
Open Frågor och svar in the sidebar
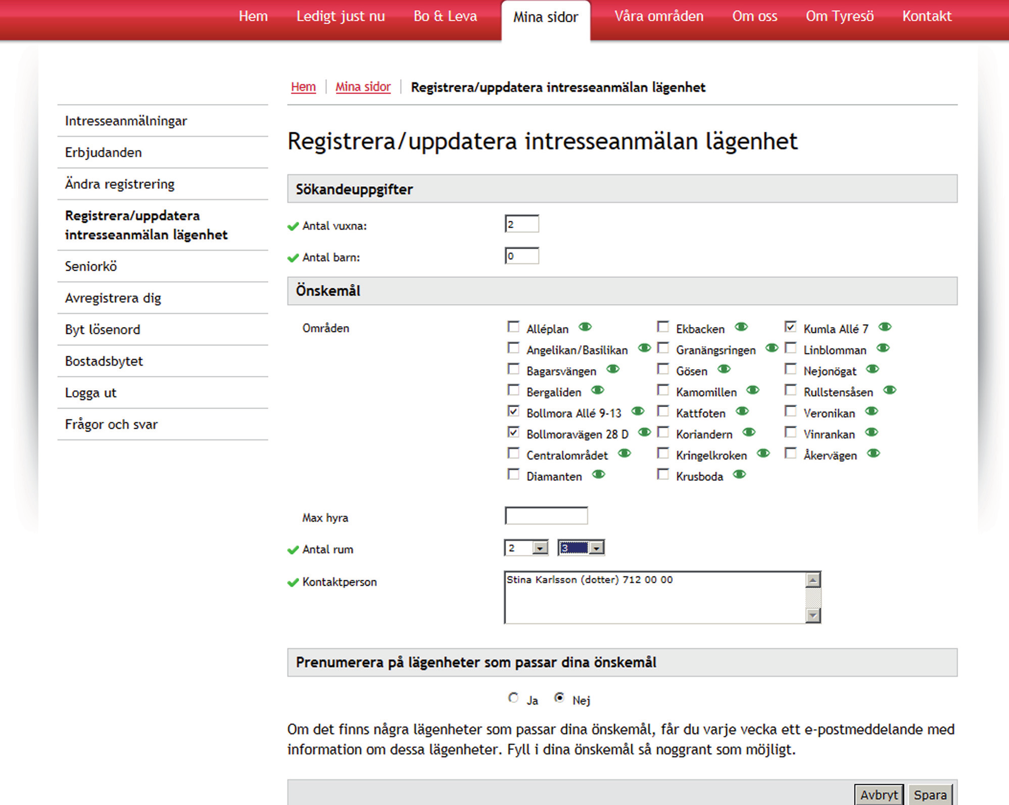point(163,424)
